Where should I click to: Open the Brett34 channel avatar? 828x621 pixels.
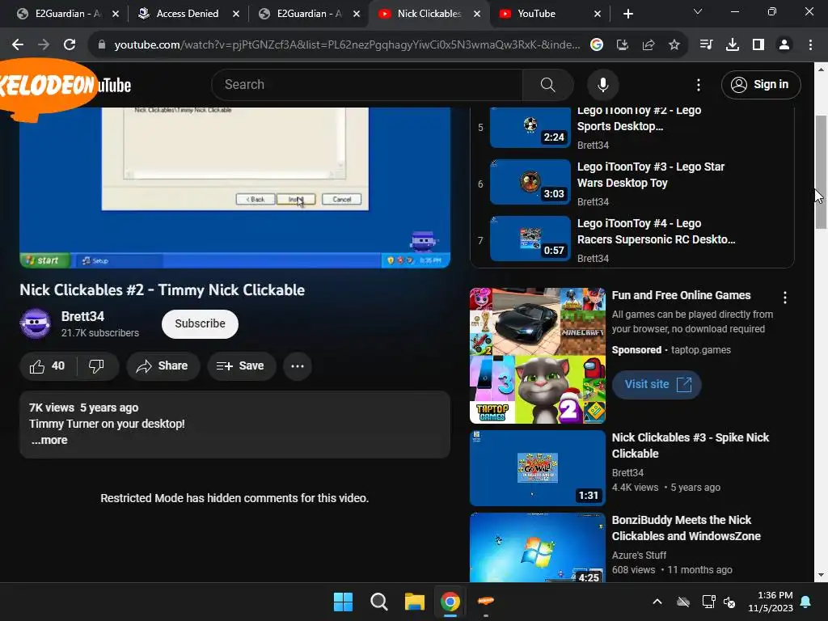[x=36, y=323]
